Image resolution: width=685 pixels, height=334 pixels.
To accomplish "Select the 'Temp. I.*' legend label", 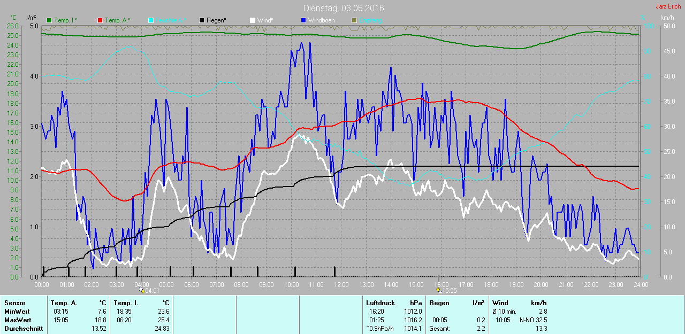I will 66,20.
